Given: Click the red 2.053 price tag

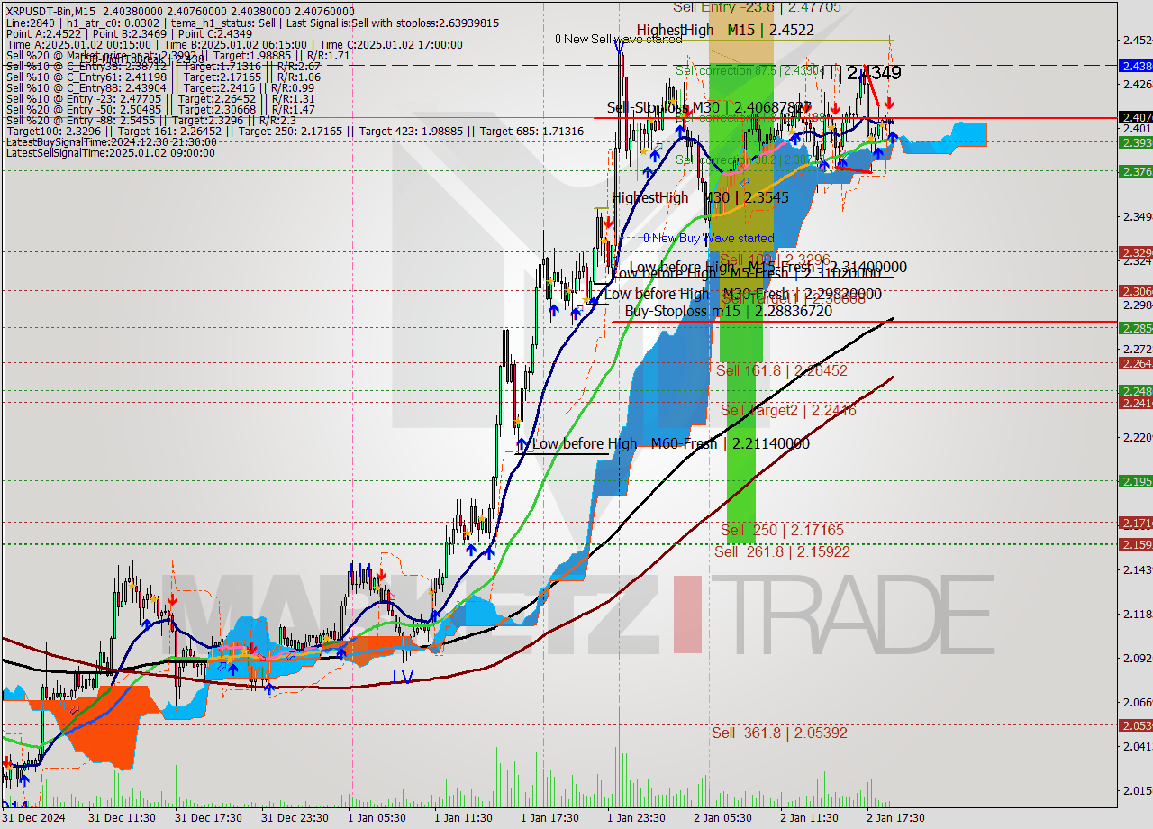Looking at the screenshot, I should 1135,725.
